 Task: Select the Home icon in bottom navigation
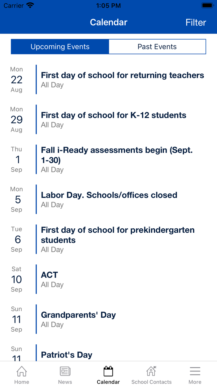pos(21,373)
